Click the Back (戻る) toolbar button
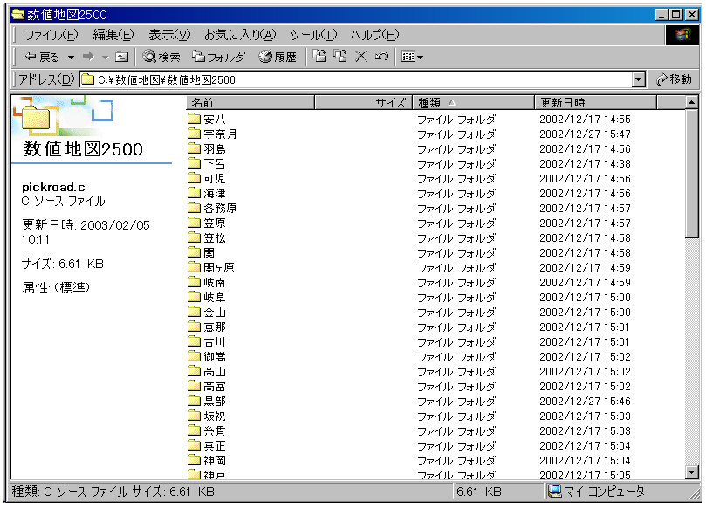The height and width of the screenshot is (509, 706). click(x=41, y=57)
